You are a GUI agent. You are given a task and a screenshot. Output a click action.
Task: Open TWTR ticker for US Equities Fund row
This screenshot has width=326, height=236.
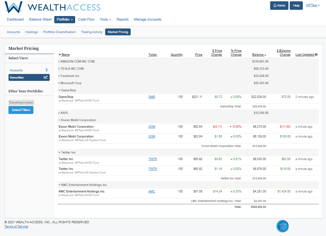(153, 169)
